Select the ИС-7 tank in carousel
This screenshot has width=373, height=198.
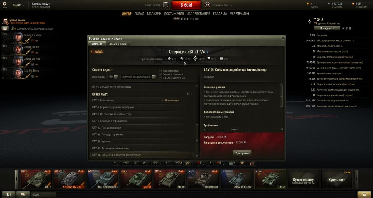(x=36, y=179)
